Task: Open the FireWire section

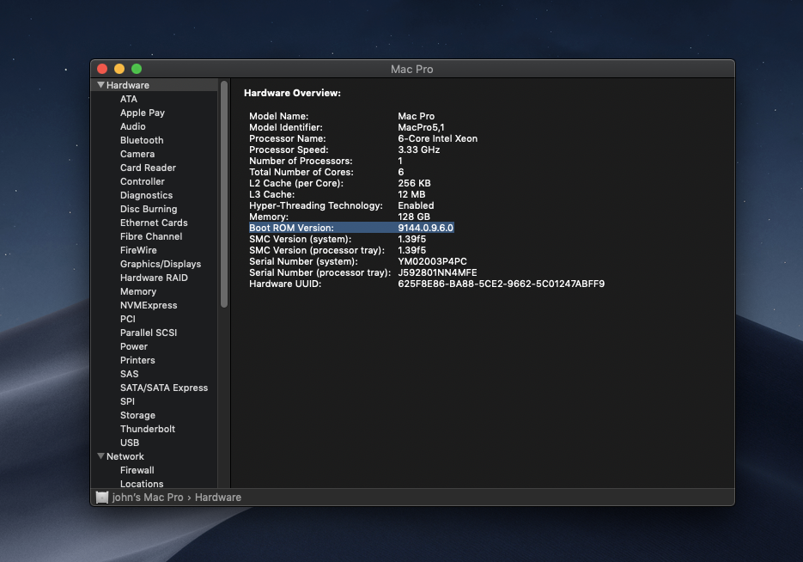Action: pyautogui.click(x=138, y=250)
